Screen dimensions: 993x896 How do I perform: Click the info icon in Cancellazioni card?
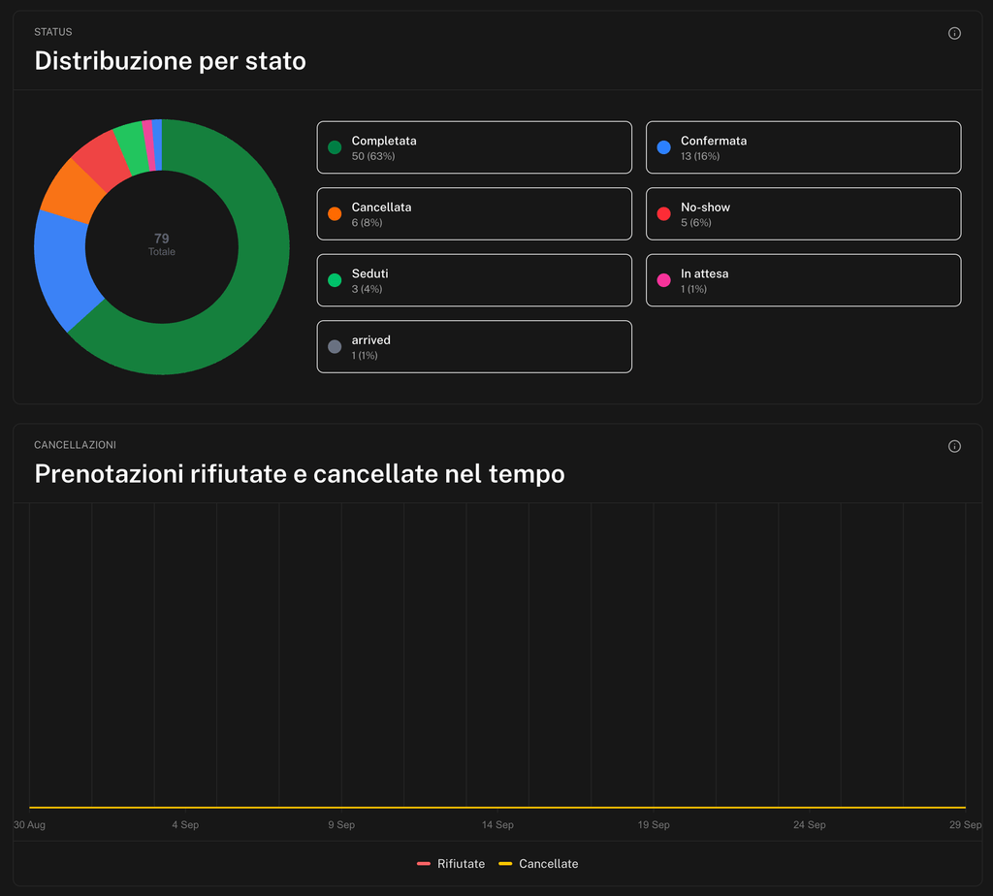(x=954, y=446)
